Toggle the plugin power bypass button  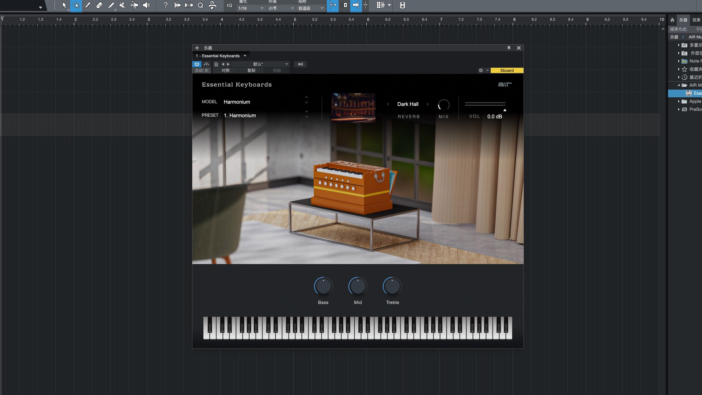197,64
